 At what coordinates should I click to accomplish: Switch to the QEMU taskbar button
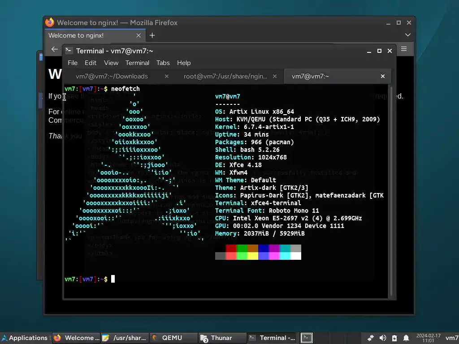(173, 338)
